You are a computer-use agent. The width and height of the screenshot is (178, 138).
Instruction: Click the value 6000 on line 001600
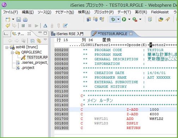coord(154,114)
